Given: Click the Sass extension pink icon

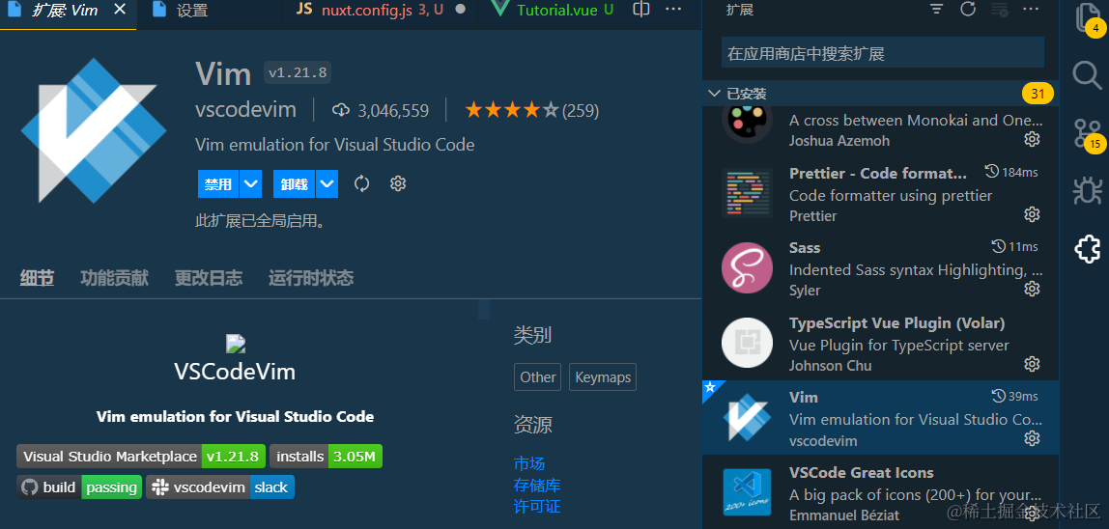Looking at the screenshot, I should (747, 268).
